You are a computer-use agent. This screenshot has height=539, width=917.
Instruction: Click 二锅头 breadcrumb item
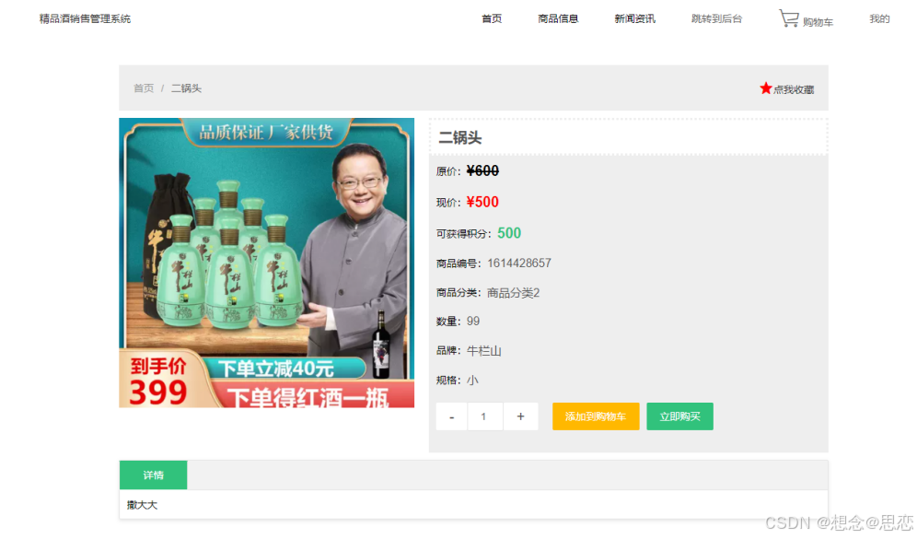pyautogui.click(x=186, y=88)
